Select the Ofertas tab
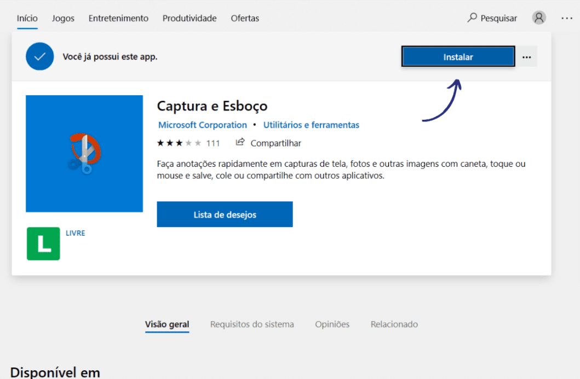 (x=245, y=18)
